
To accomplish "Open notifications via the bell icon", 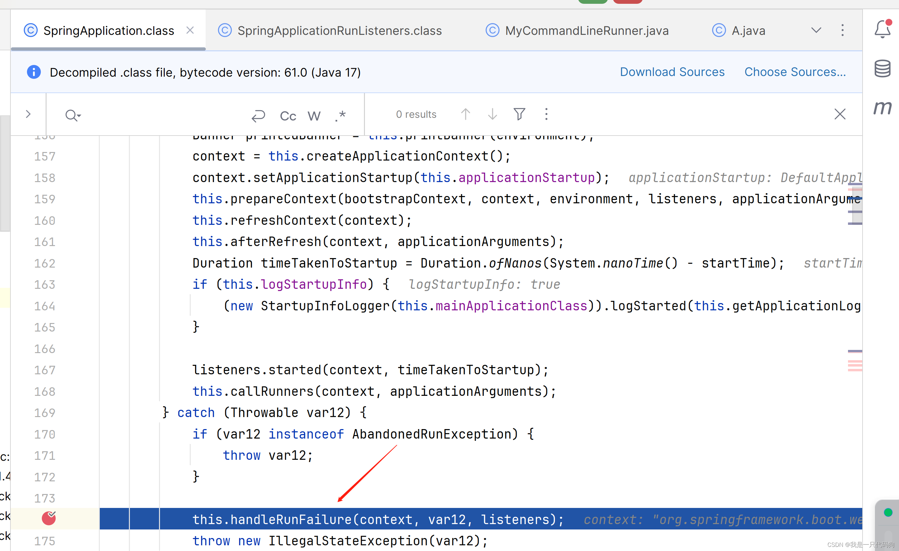I will click(x=883, y=29).
